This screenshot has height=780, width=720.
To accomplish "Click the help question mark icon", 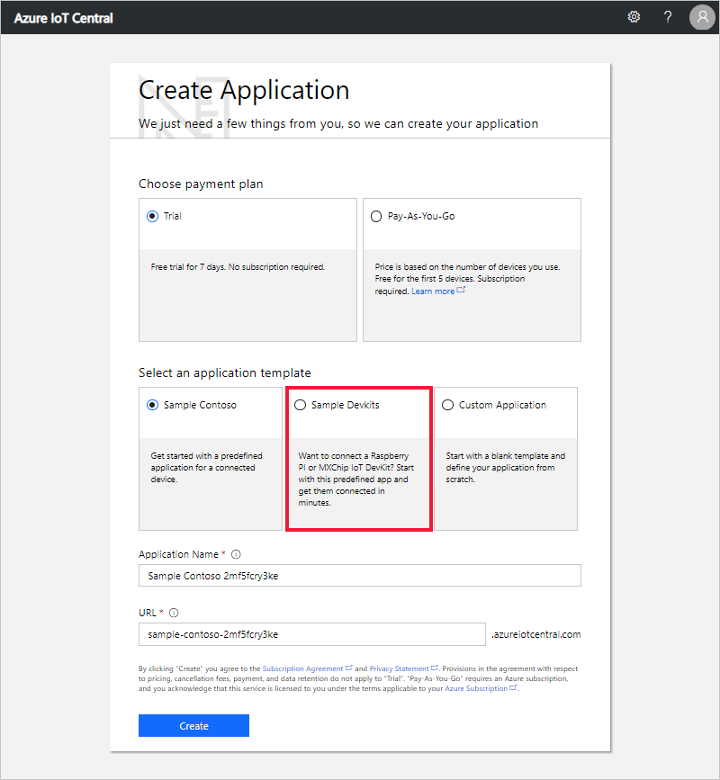I will click(x=667, y=16).
